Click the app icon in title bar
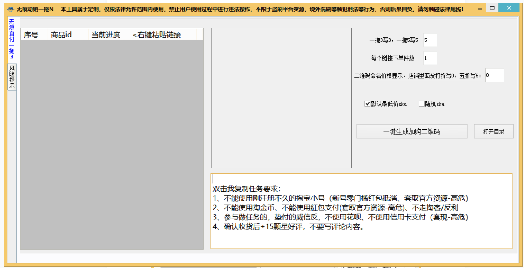 click(x=11, y=9)
